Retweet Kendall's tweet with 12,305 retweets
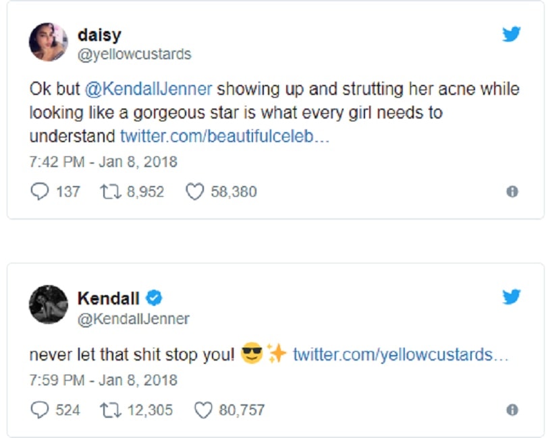Viewport: 548px width, 438px height. pyautogui.click(x=109, y=410)
